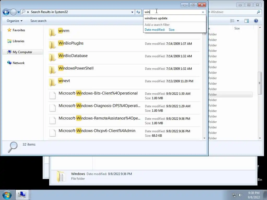Click the Back navigation arrow button
267x200 pixels.
click(x=6, y=12)
